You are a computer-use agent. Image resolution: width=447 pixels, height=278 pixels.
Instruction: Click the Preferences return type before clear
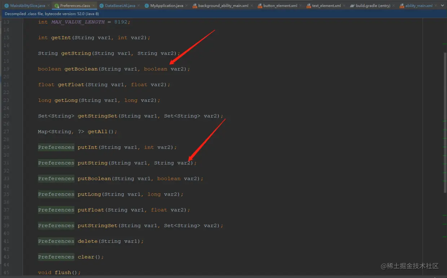(56, 257)
